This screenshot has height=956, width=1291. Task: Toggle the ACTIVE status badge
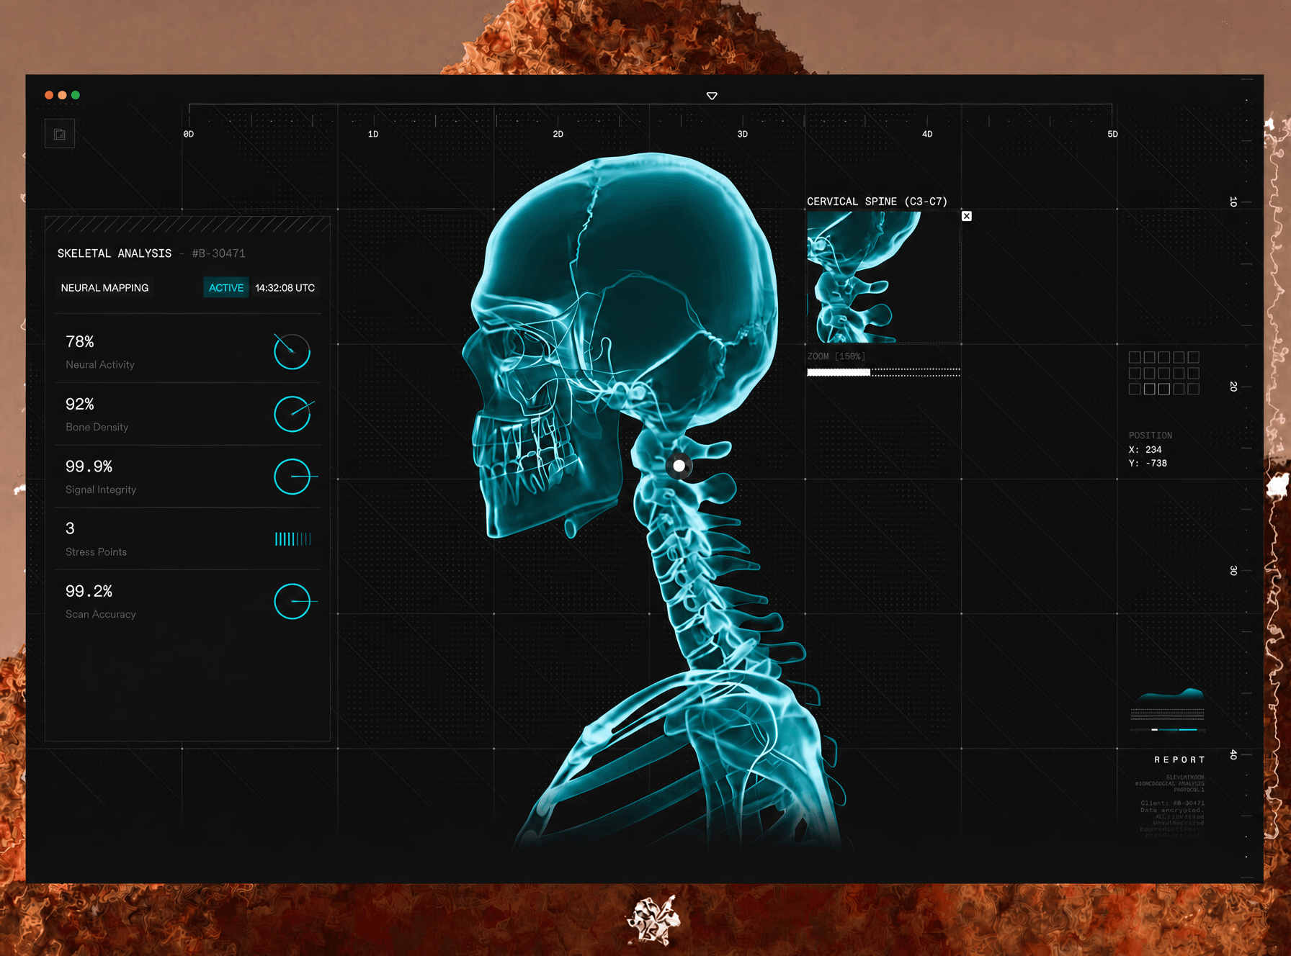[x=226, y=288]
